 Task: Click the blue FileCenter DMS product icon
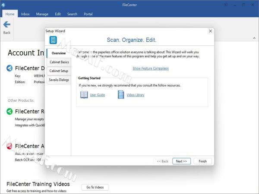click(9, 68)
